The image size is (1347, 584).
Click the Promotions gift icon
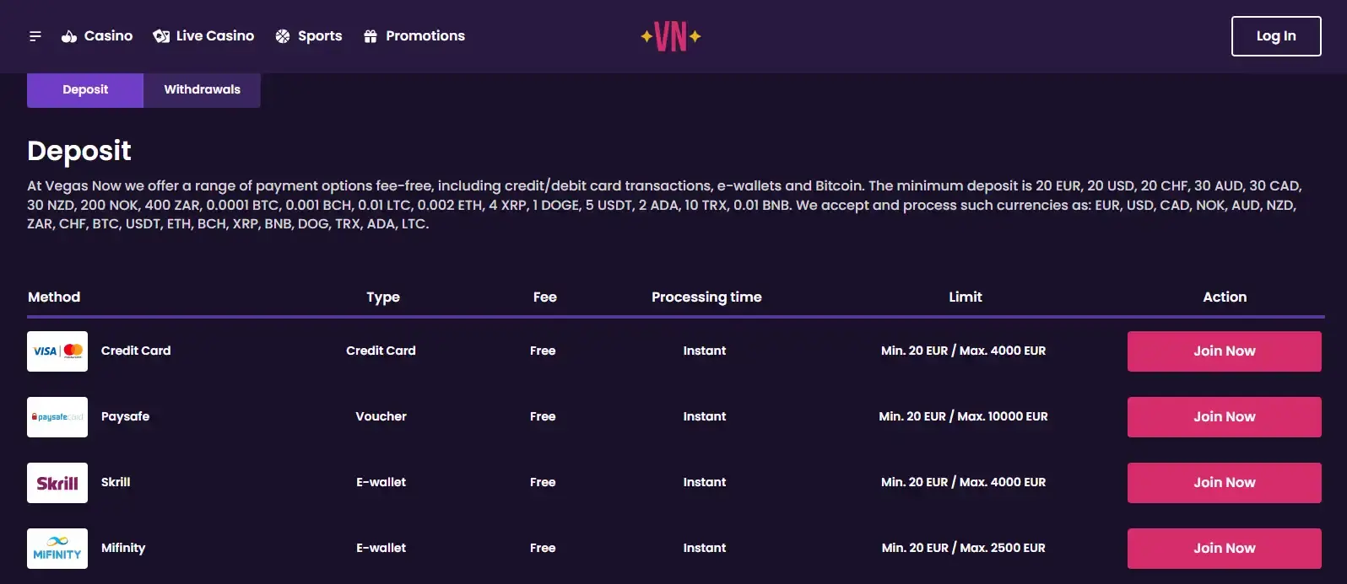click(371, 36)
